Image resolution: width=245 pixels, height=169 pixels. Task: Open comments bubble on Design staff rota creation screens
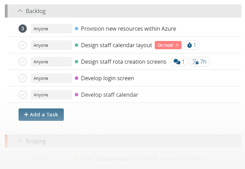[x=179, y=62]
